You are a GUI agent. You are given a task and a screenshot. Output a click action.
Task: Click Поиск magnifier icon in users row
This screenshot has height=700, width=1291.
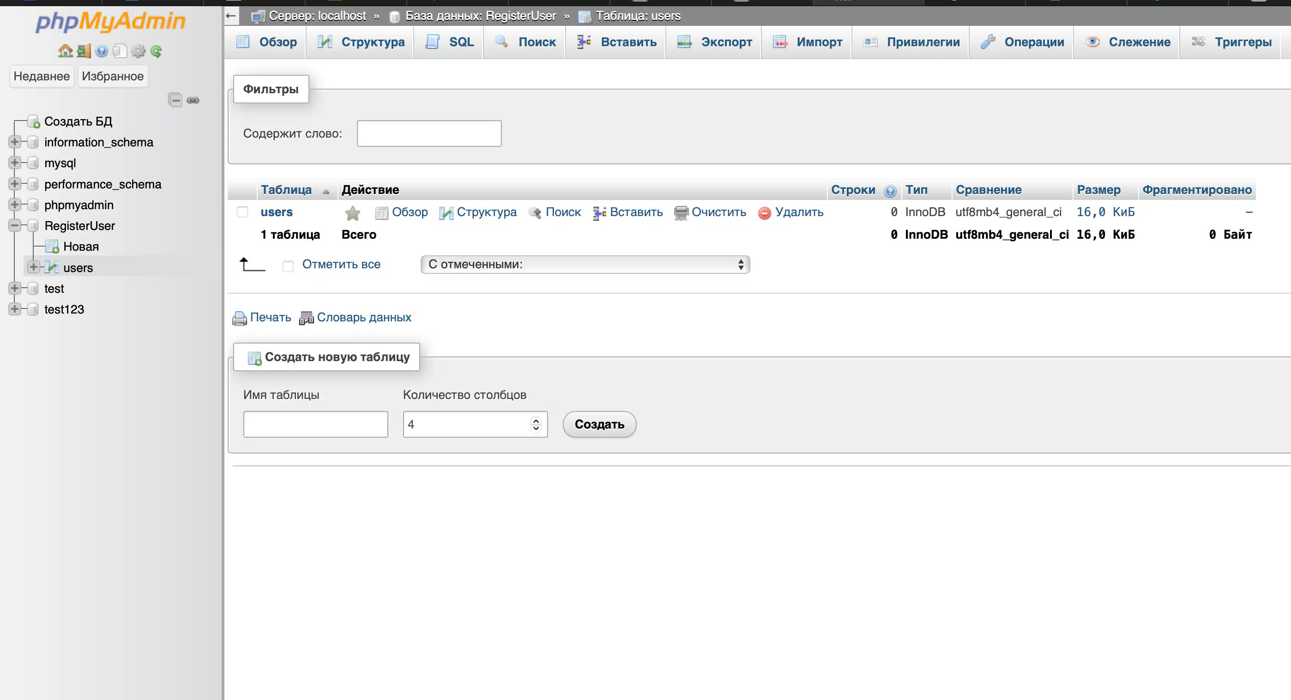535,213
